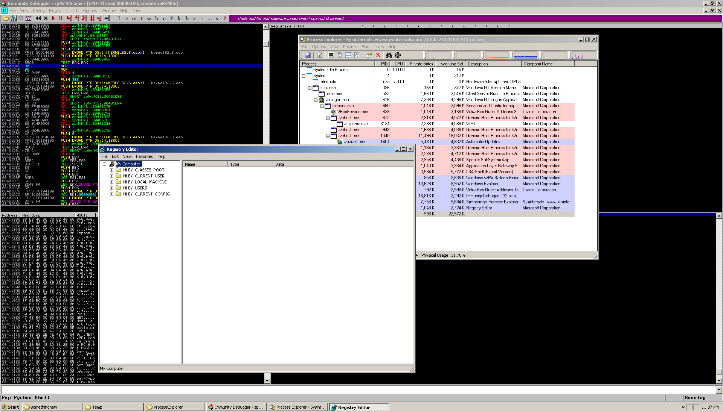The height and width of the screenshot is (412, 723).
Task: Click the red Kill Process icon
Action: tap(378, 55)
